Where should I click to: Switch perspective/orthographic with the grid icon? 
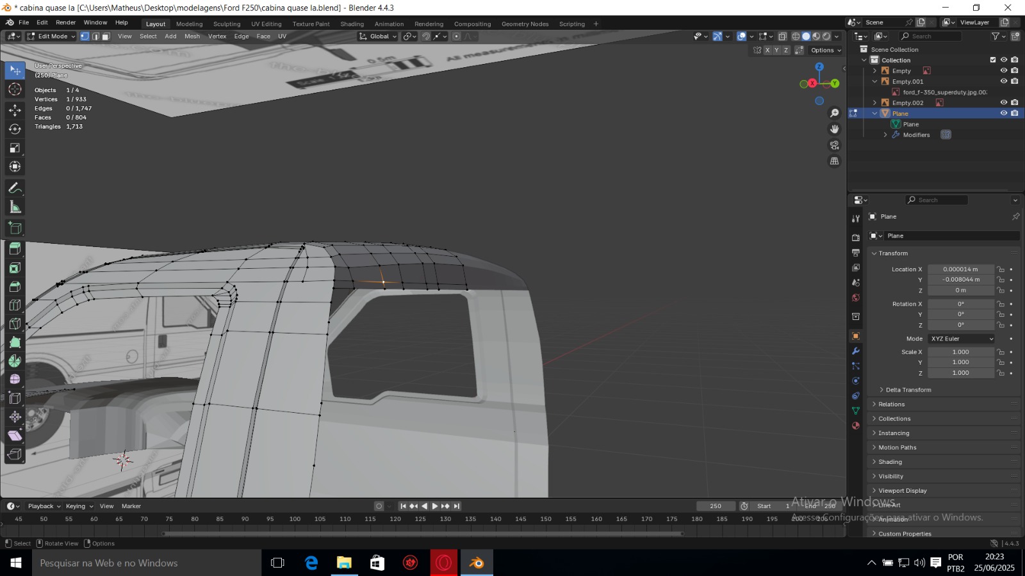pos(834,161)
